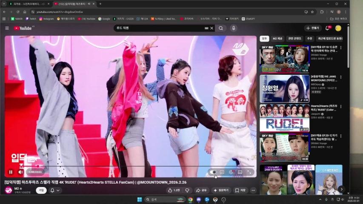Click the '공유' share button
Viewport: 363px width, 204px height.
201,190
